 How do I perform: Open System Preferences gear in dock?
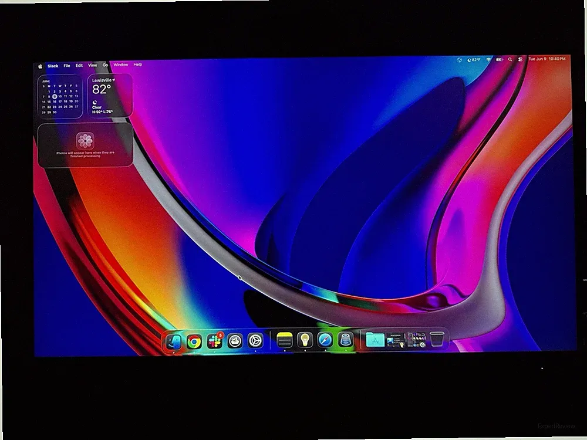point(256,341)
